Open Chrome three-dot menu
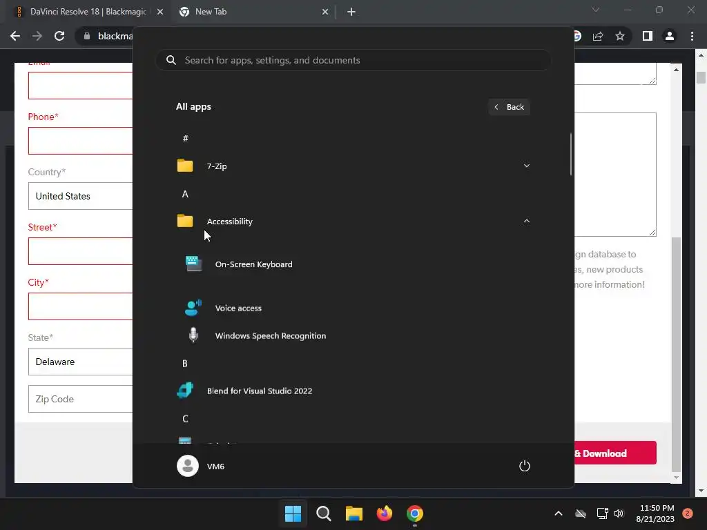The height and width of the screenshot is (530, 707). point(692,36)
